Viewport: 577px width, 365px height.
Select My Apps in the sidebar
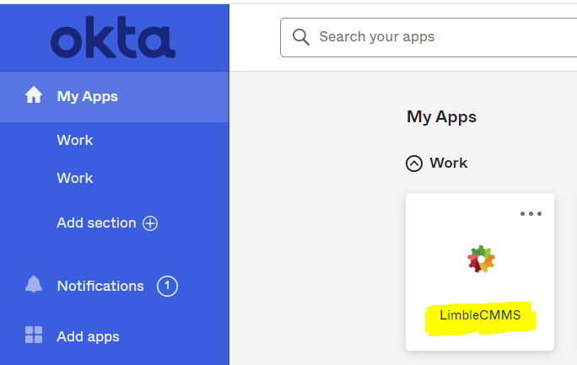(x=88, y=96)
